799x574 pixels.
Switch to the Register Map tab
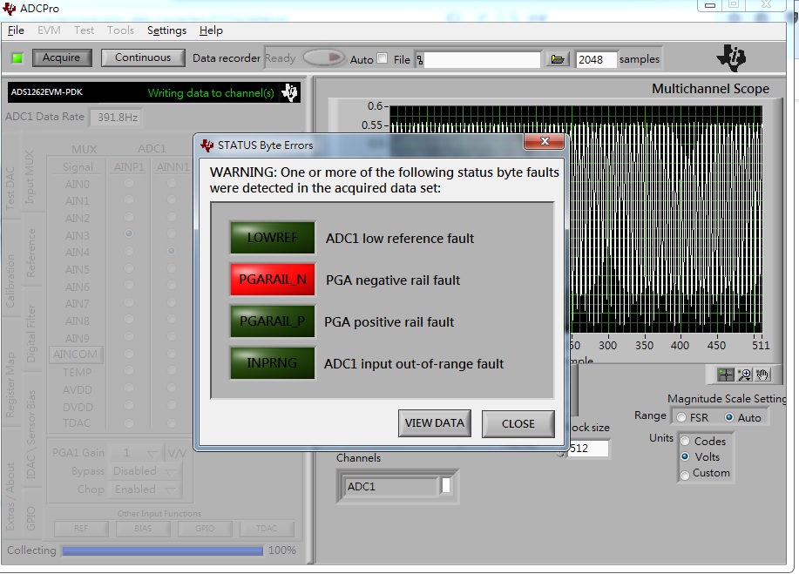coord(10,385)
